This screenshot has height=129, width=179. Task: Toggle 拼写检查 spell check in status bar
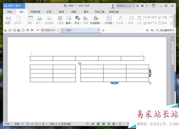coord(64,124)
